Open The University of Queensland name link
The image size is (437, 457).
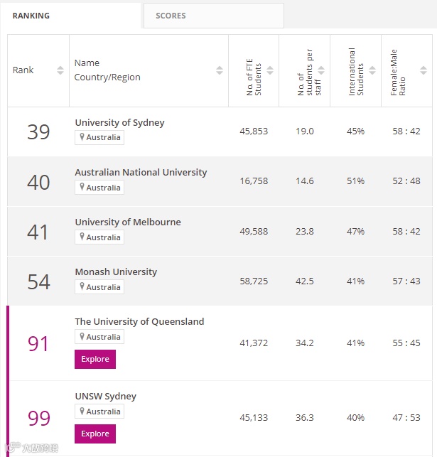point(139,321)
